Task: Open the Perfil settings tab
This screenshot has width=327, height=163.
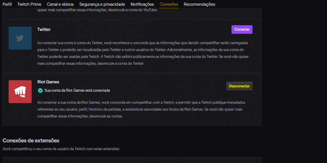Action: (7, 4)
